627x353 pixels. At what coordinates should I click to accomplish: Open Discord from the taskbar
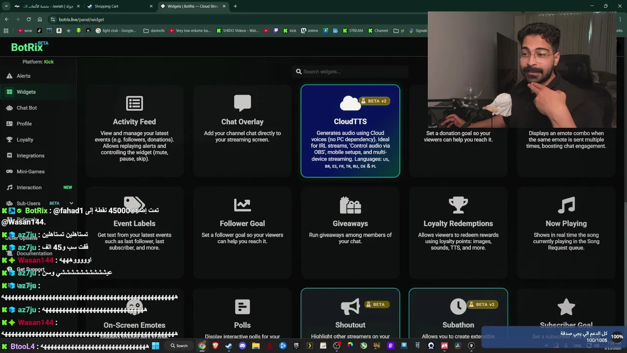coord(242,346)
